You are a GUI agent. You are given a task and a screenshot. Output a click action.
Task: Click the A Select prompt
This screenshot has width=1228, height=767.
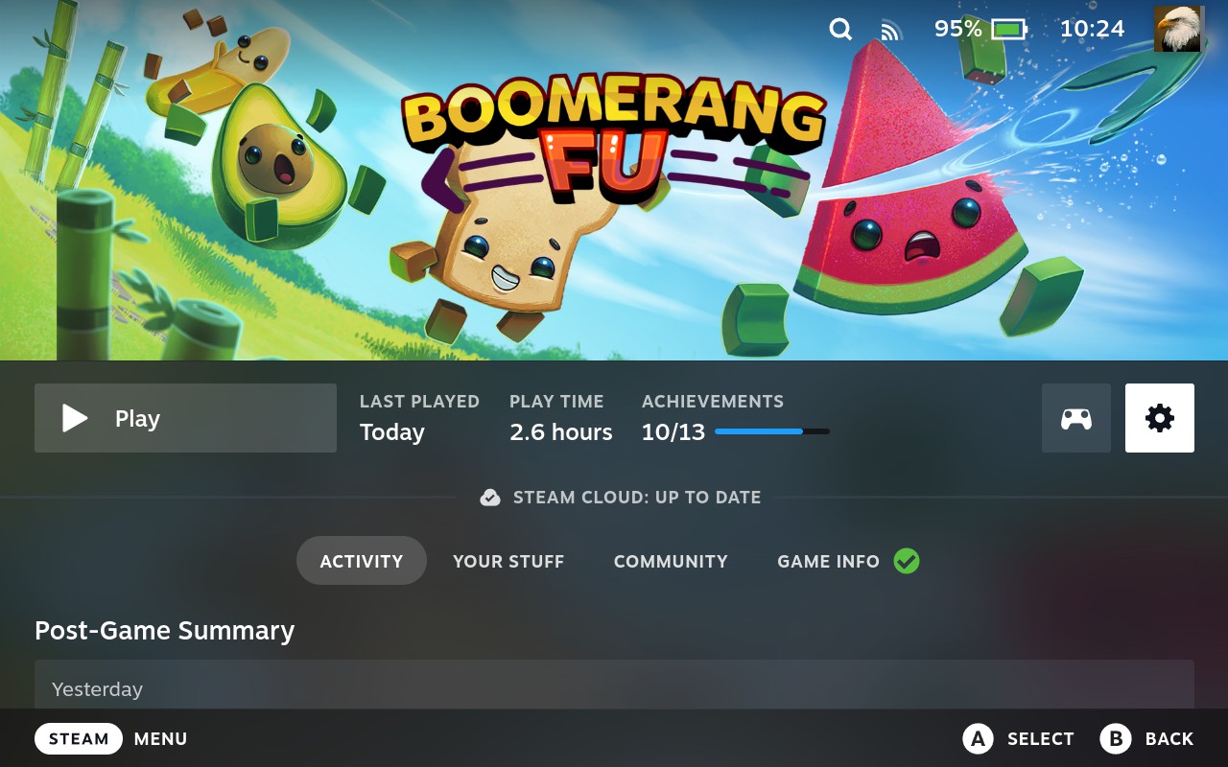[1018, 738]
